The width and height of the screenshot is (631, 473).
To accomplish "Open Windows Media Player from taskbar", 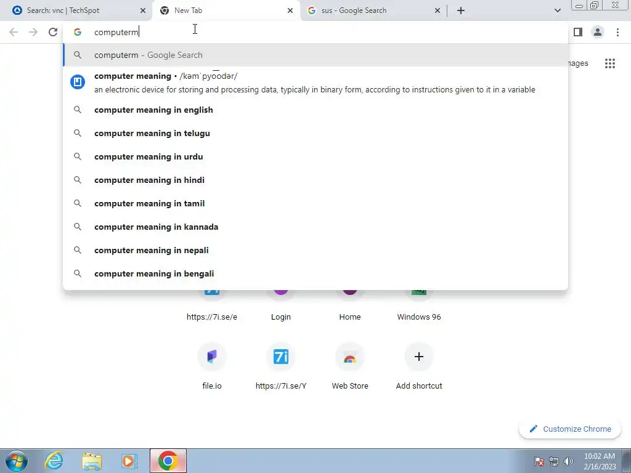I will (x=129, y=461).
